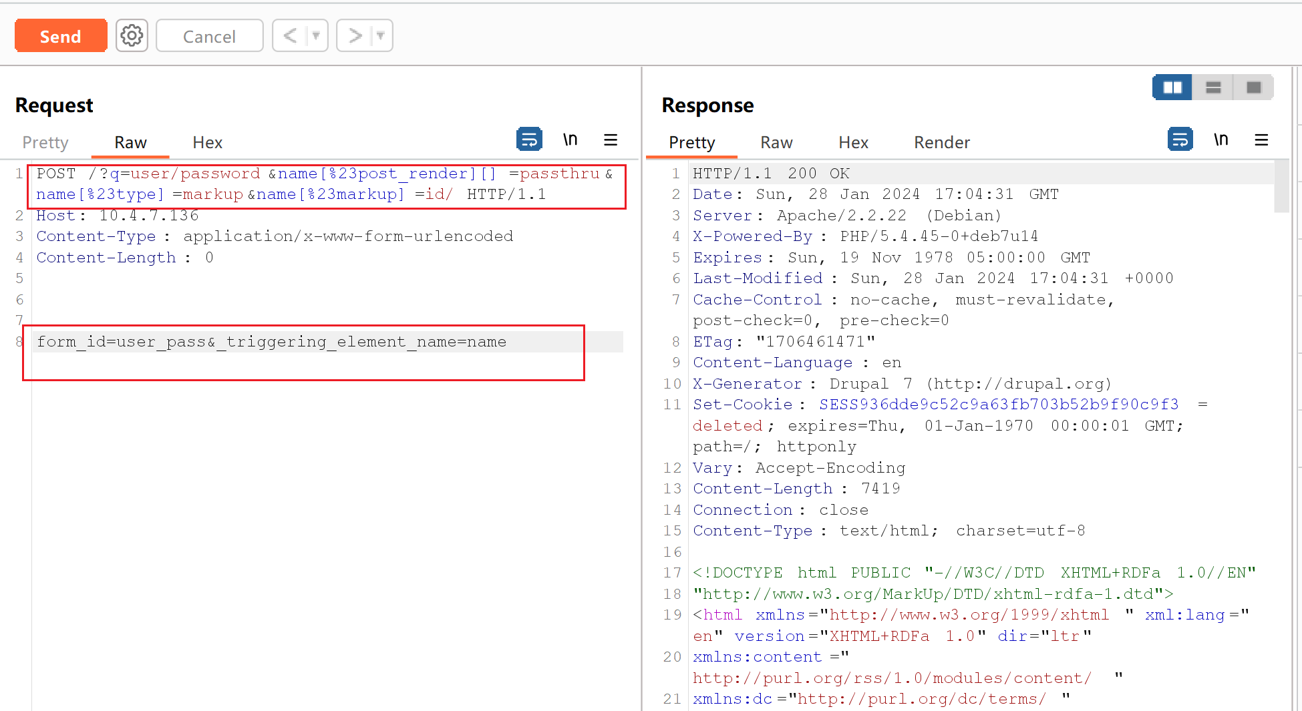The width and height of the screenshot is (1302, 711).
Task: Click the POST request line text
Action: pyautogui.click(x=325, y=184)
